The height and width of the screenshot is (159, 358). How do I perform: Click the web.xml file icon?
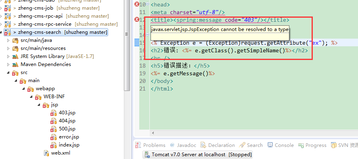point(46,153)
